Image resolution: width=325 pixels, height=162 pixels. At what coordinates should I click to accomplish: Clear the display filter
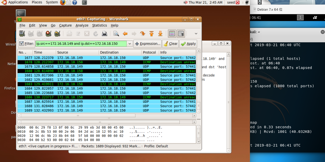click(170, 44)
